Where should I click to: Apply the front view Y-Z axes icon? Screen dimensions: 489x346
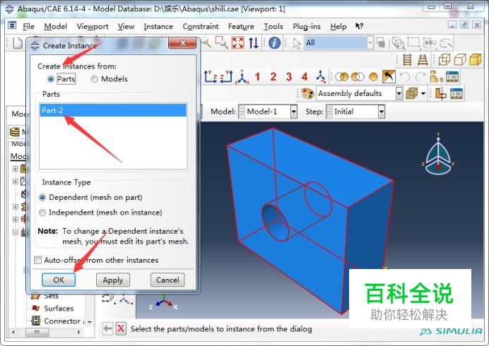(211, 77)
